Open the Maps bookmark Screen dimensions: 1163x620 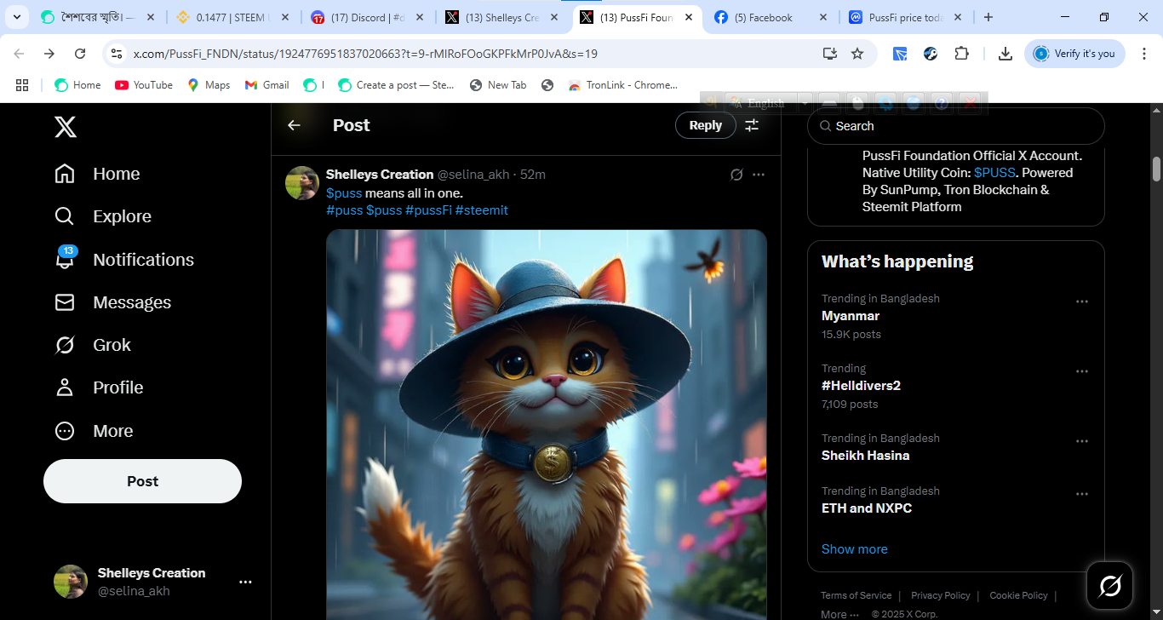point(209,85)
